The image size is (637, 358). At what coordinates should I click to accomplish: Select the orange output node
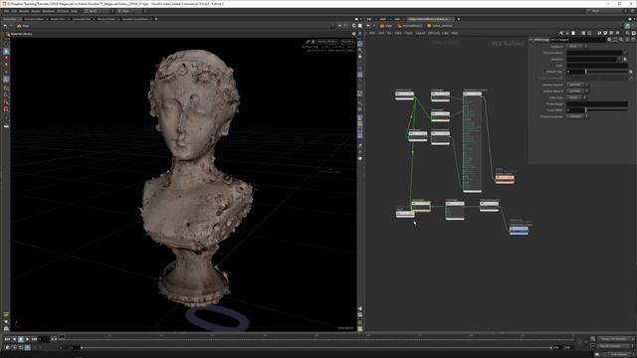pyautogui.click(x=505, y=179)
